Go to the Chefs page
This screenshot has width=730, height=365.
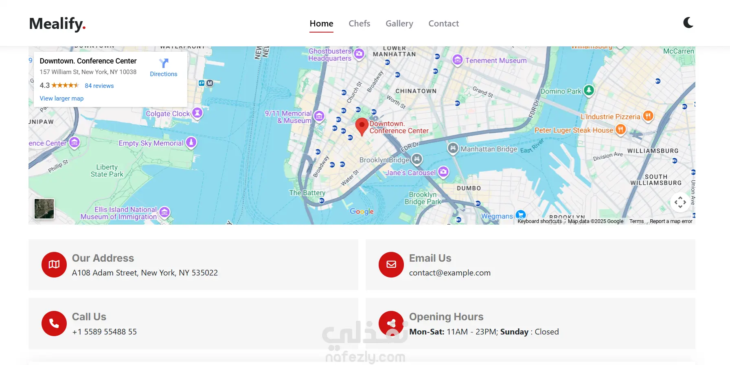359,24
